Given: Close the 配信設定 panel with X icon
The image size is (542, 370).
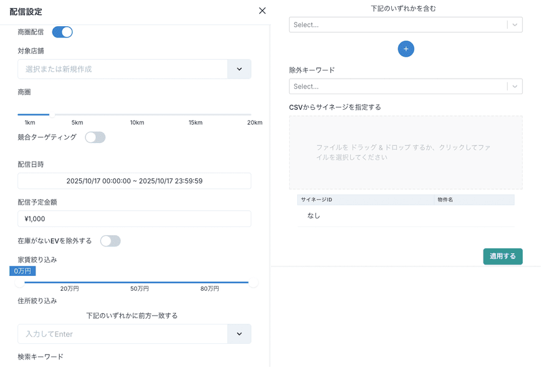Looking at the screenshot, I should click(262, 11).
